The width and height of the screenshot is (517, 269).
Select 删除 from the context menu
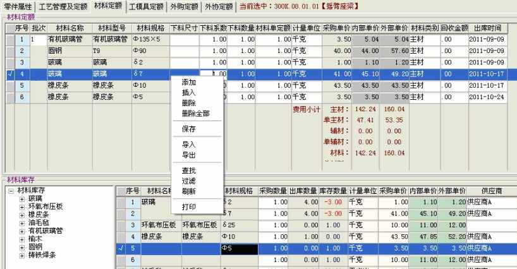click(188, 103)
